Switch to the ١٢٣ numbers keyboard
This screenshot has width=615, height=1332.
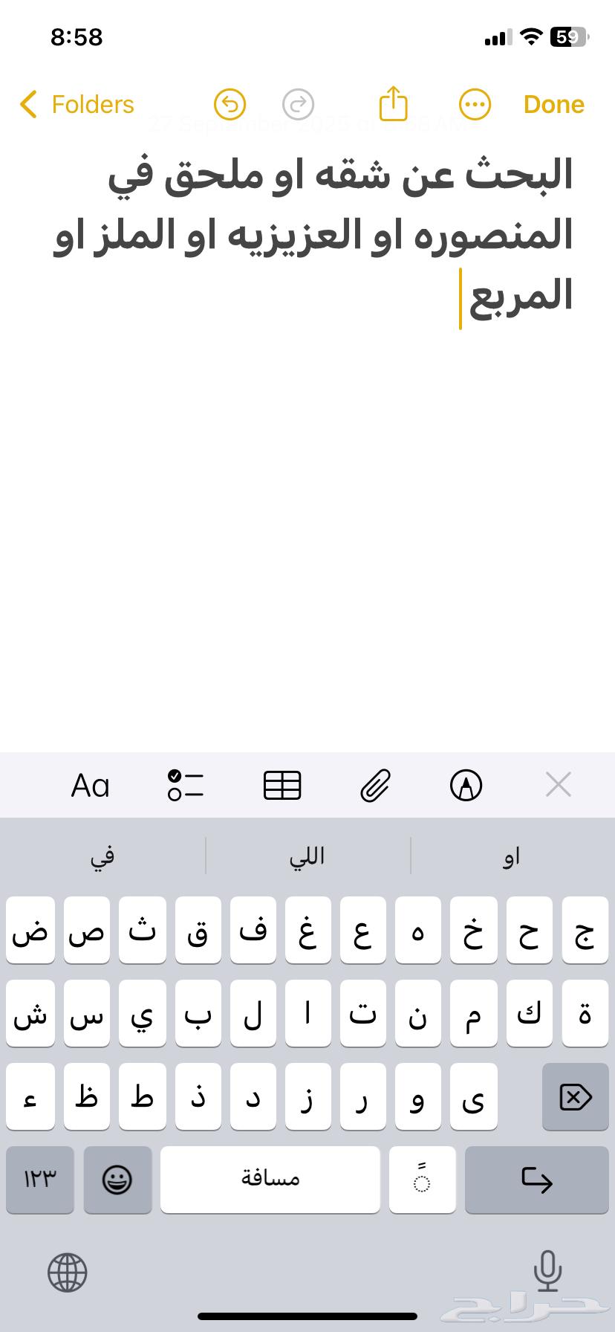(40, 1180)
